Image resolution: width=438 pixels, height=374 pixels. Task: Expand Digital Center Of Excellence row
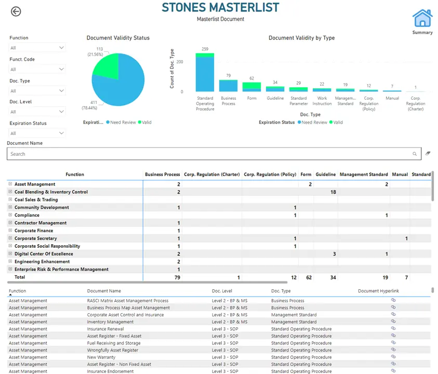tap(10, 253)
